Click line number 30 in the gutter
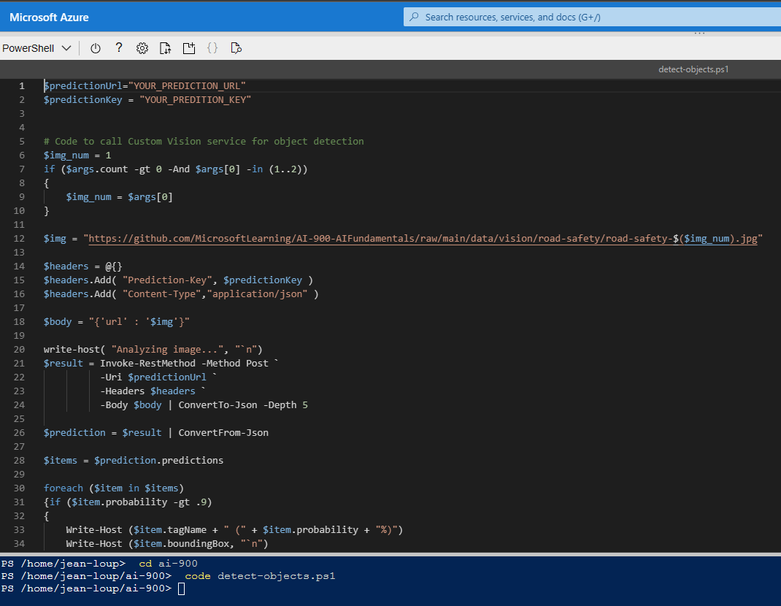781x606 pixels. 19,488
